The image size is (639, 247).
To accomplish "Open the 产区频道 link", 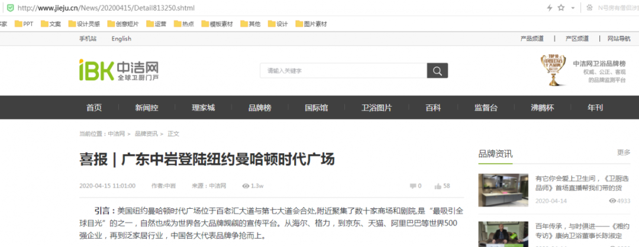I will point(577,38).
